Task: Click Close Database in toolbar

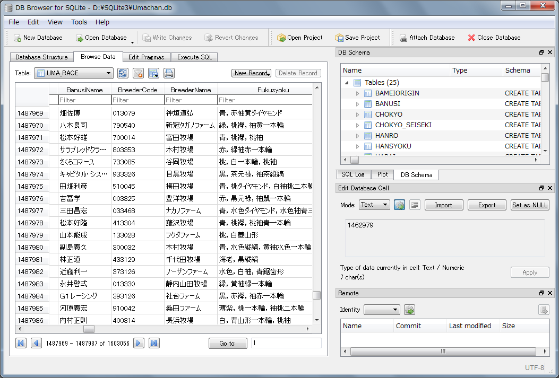Action: tap(494, 38)
